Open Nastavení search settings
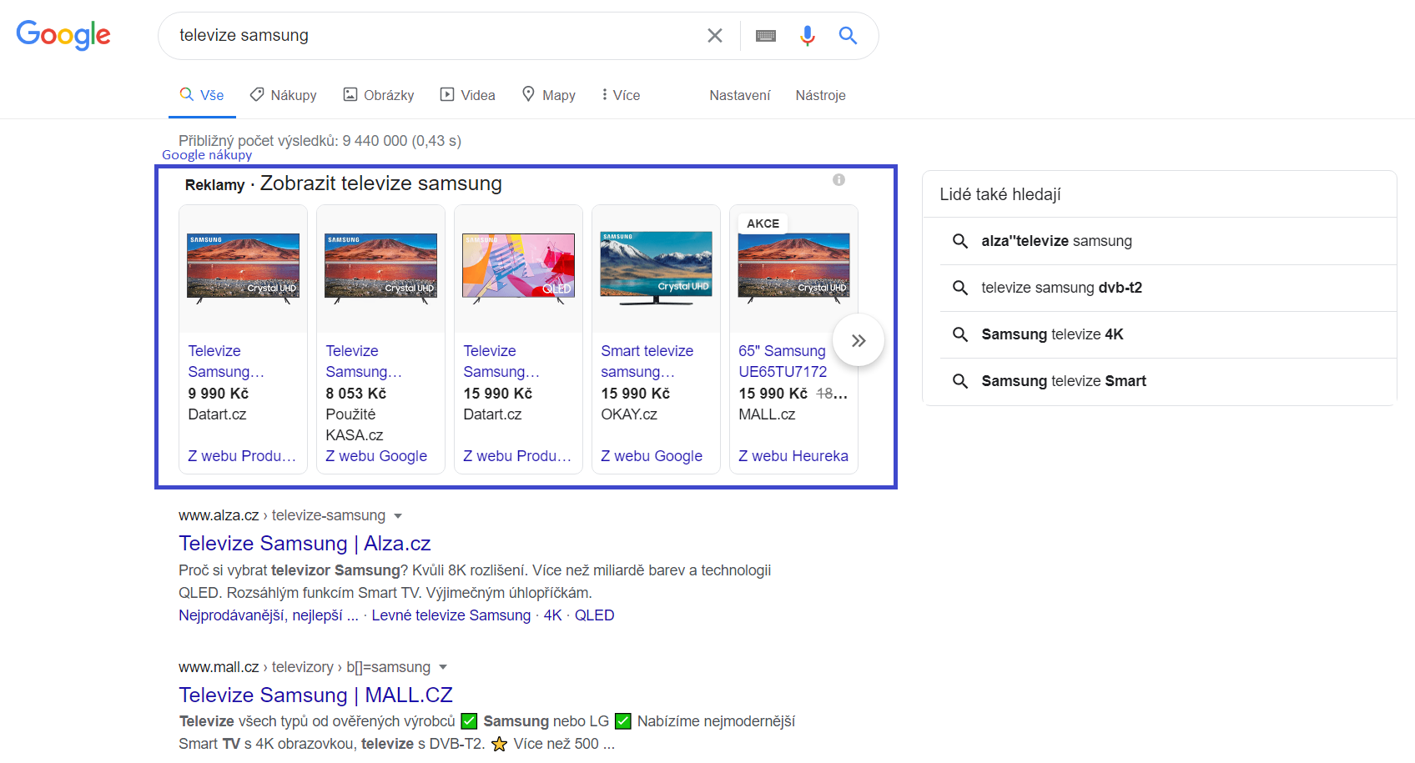The width and height of the screenshot is (1415, 763). [739, 95]
